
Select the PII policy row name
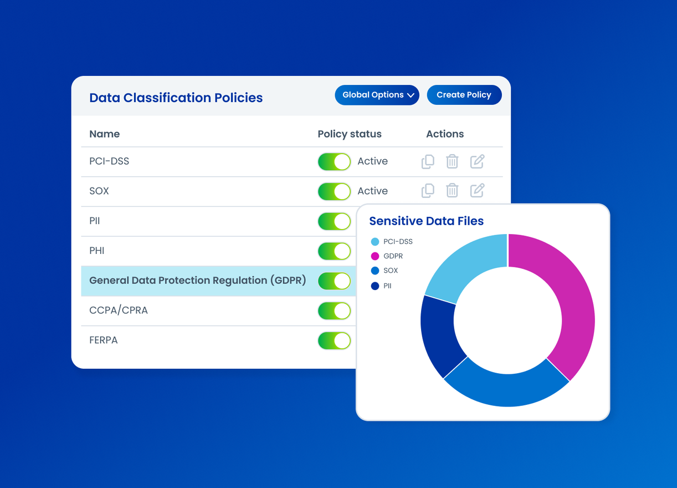coord(95,221)
